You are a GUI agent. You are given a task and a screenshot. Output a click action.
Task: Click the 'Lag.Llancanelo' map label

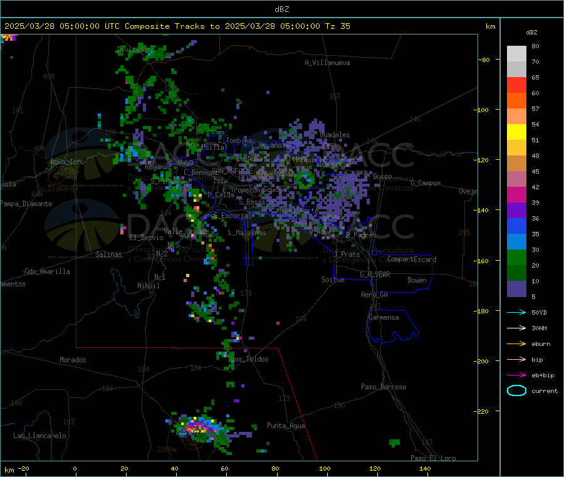(39, 436)
